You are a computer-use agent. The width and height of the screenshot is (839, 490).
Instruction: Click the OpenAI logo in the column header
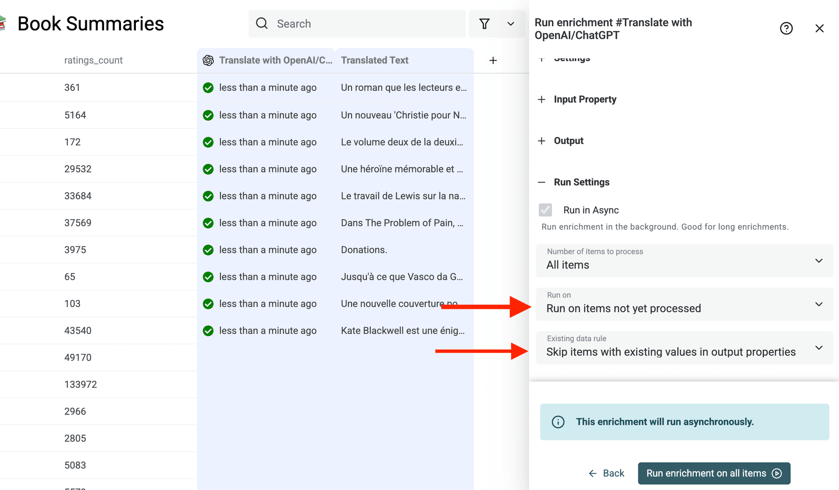[208, 60]
